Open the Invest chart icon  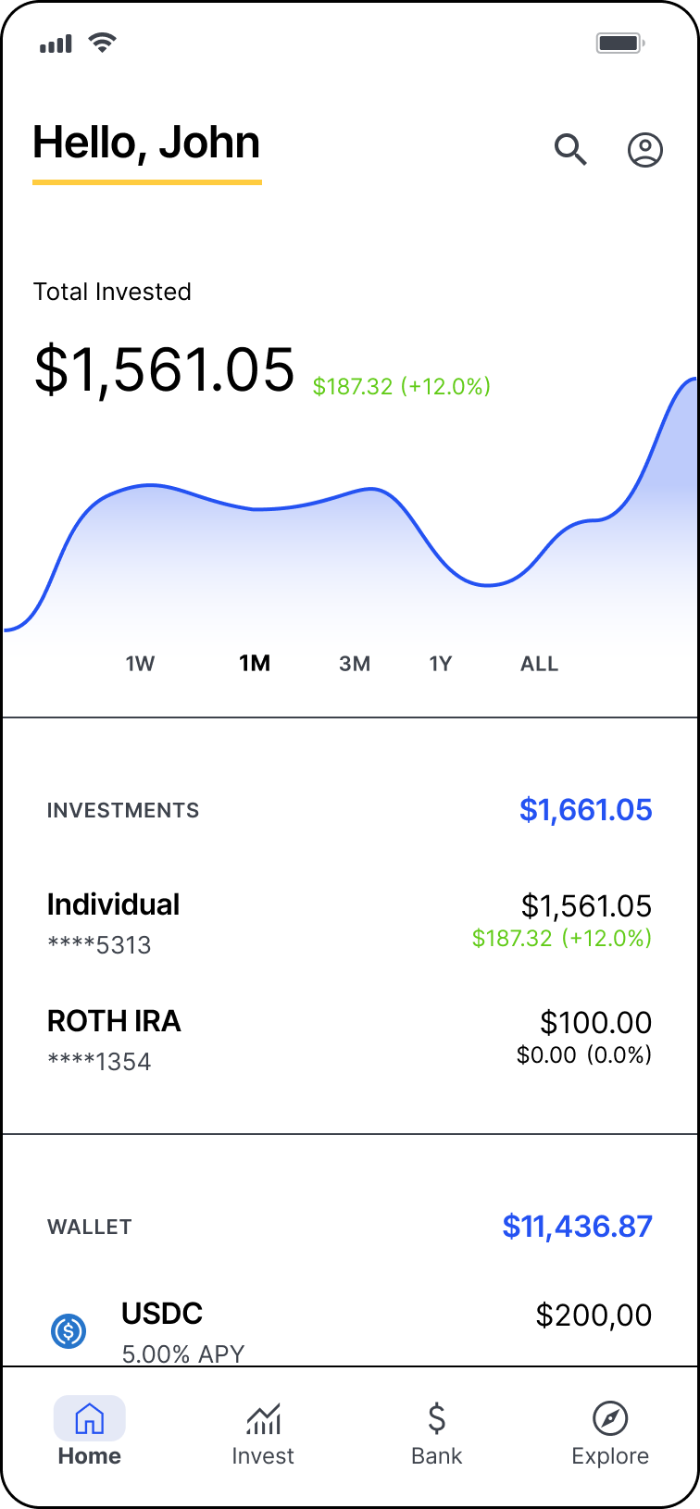tap(263, 1418)
